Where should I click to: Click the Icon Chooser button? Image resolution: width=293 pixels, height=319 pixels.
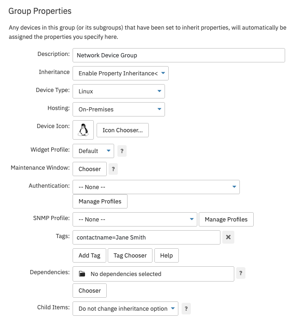click(x=122, y=130)
